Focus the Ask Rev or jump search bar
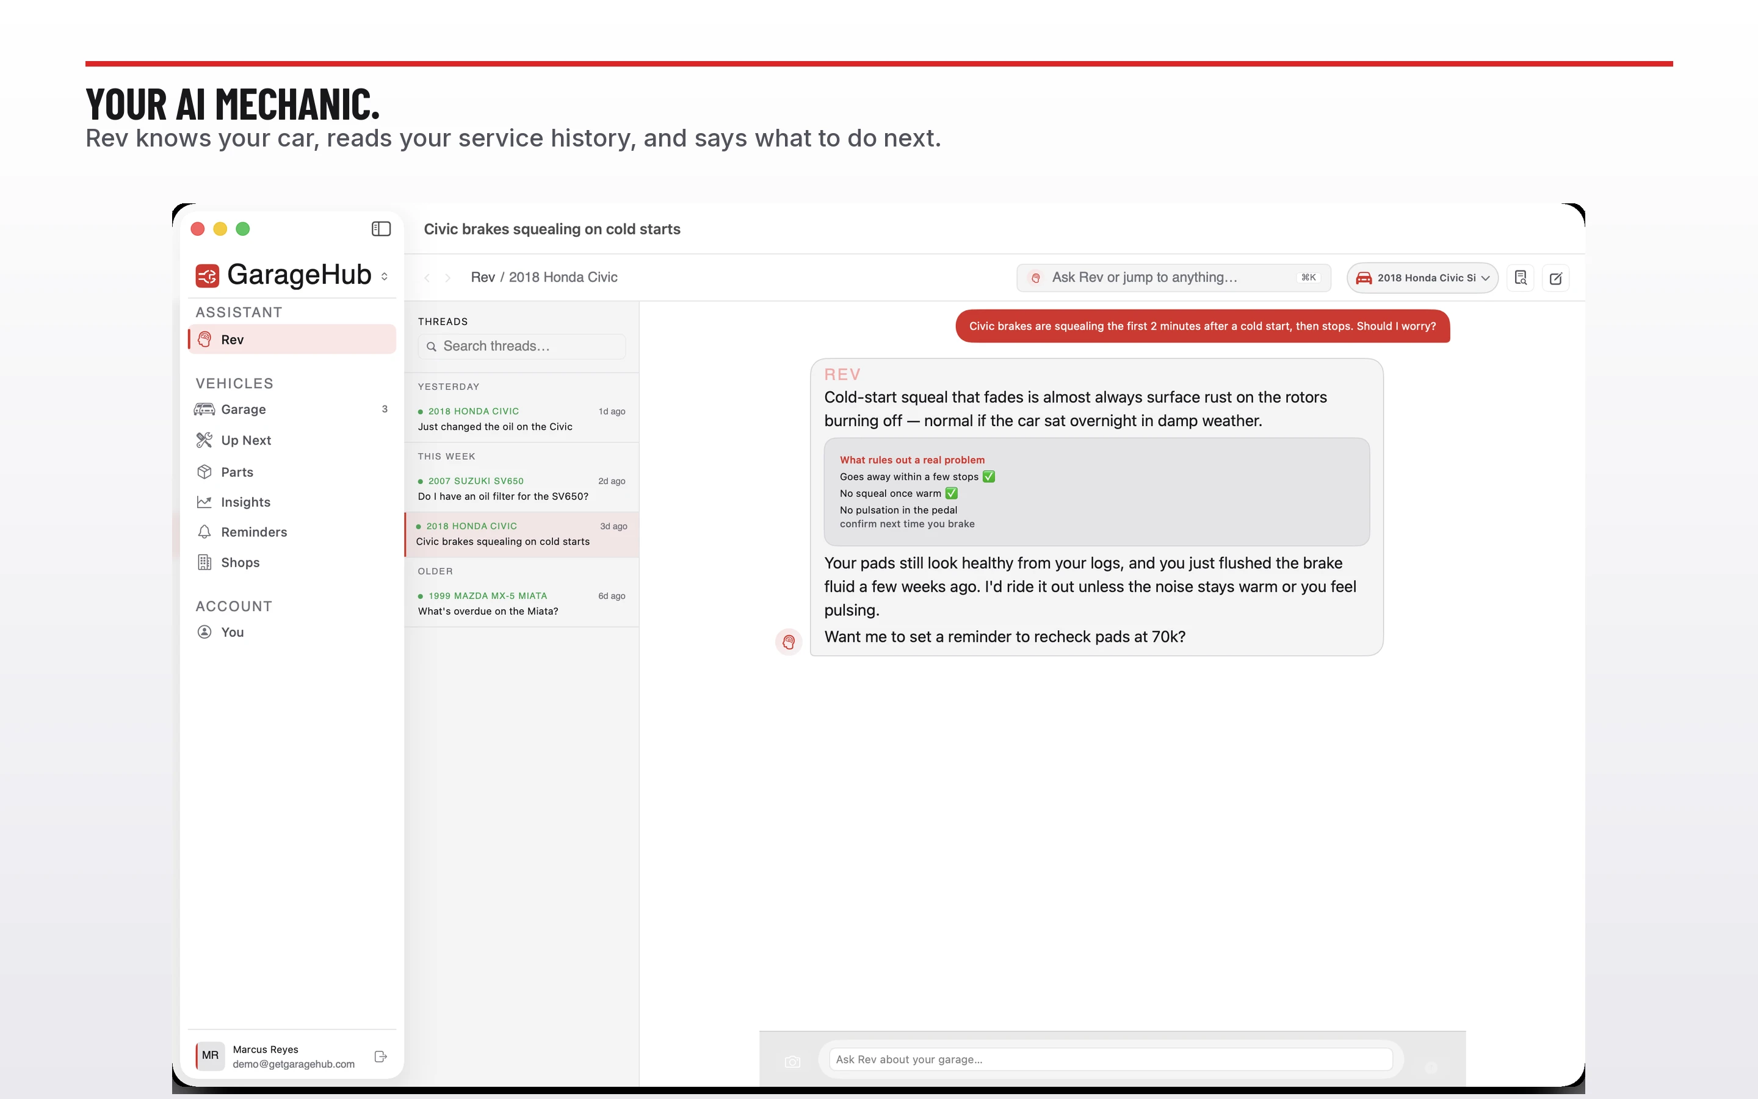This screenshot has width=1758, height=1099. pos(1173,278)
